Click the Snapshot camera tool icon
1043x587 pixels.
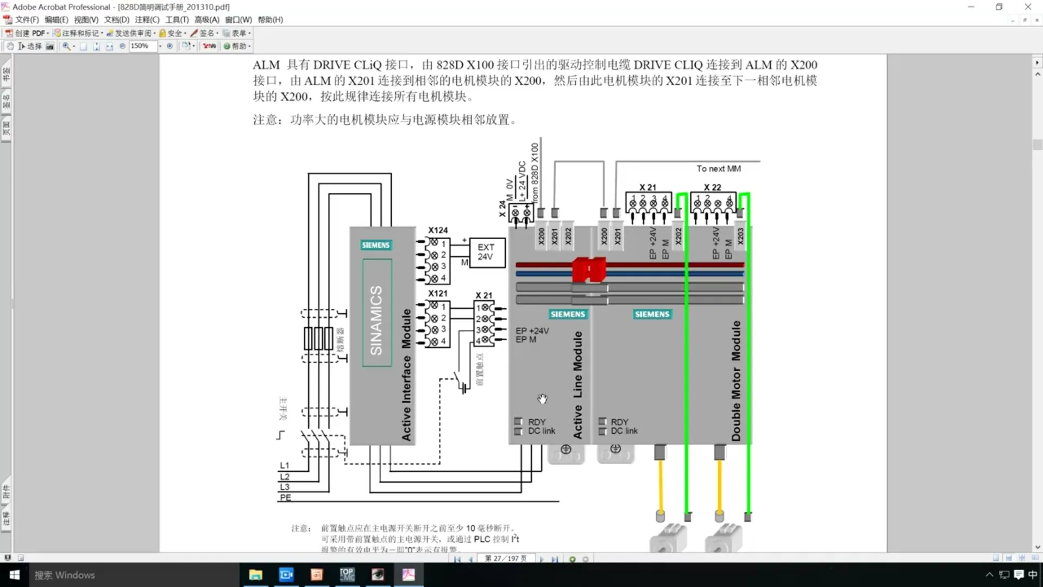pos(50,46)
